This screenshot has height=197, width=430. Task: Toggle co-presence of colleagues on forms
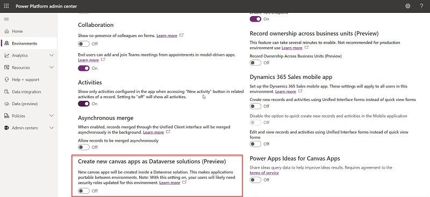coord(84,44)
